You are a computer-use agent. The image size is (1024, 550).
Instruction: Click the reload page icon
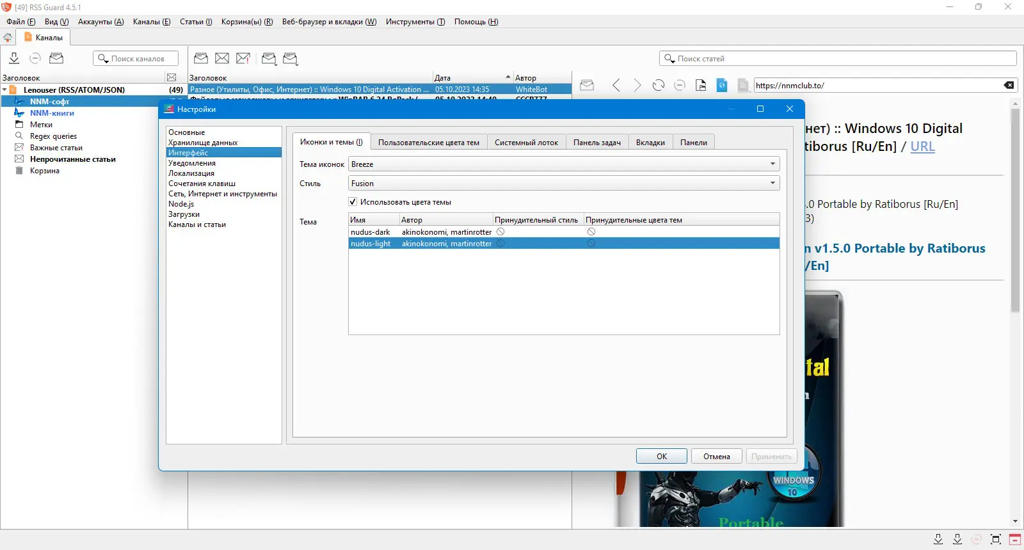[x=659, y=85]
